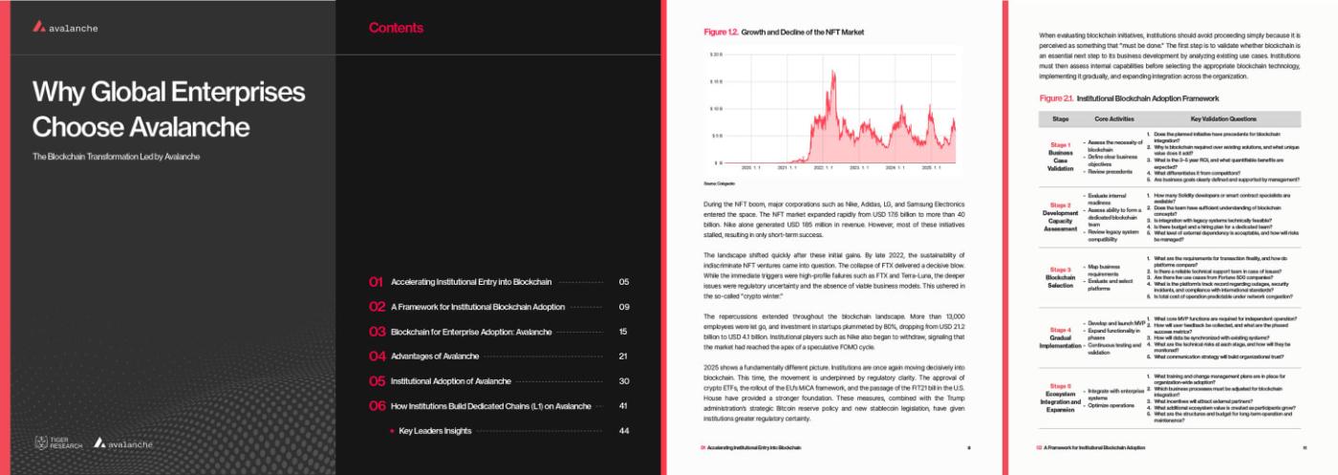Go to 'Blockchain for Enterprise Adoption: Avalanche' section
This screenshot has height=475, width=1338.
point(471,332)
